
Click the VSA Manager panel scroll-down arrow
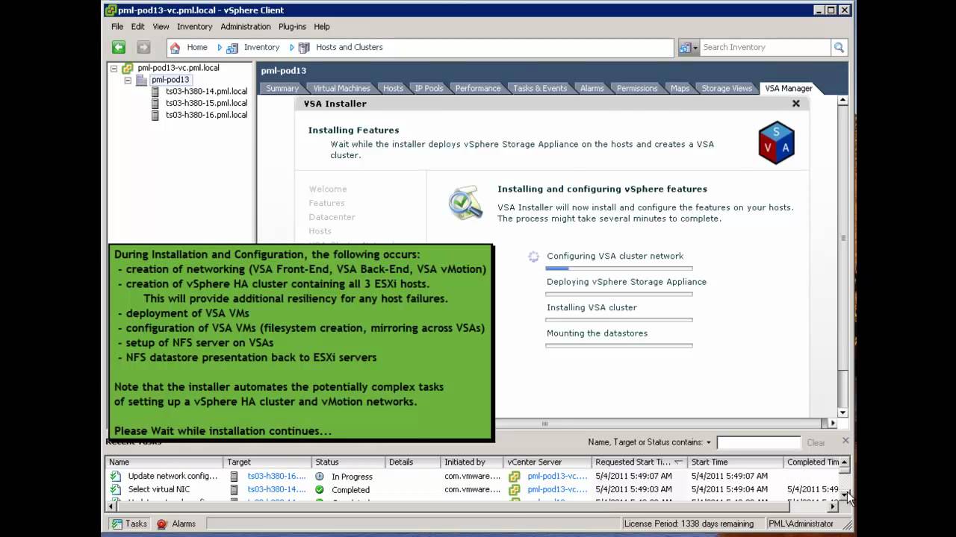coord(842,412)
